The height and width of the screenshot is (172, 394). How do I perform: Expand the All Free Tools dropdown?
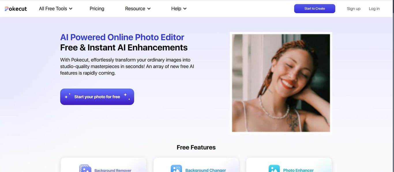pyautogui.click(x=55, y=9)
